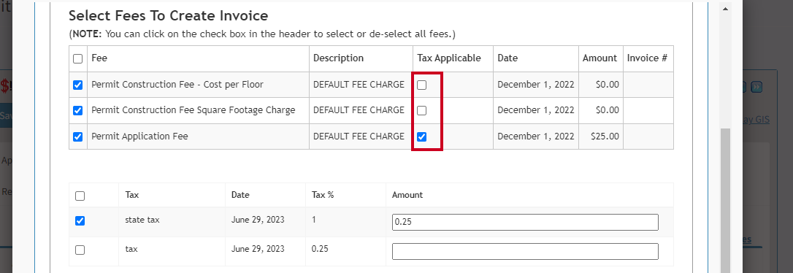
Task: Select the 'Permit Construction Fee Square Footage Charge' text
Action: [x=194, y=109]
